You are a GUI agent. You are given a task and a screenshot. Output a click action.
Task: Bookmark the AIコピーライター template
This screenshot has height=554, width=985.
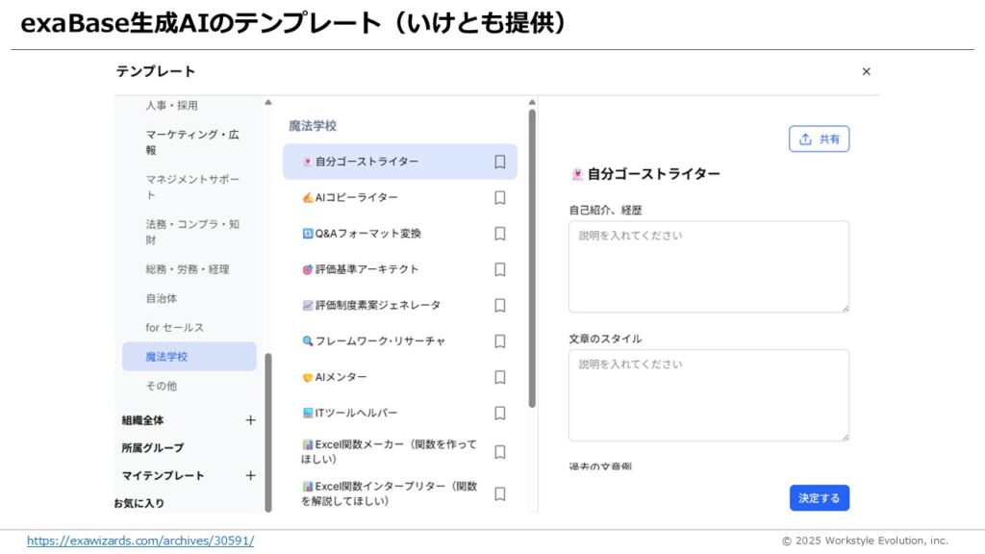tap(500, 198)
